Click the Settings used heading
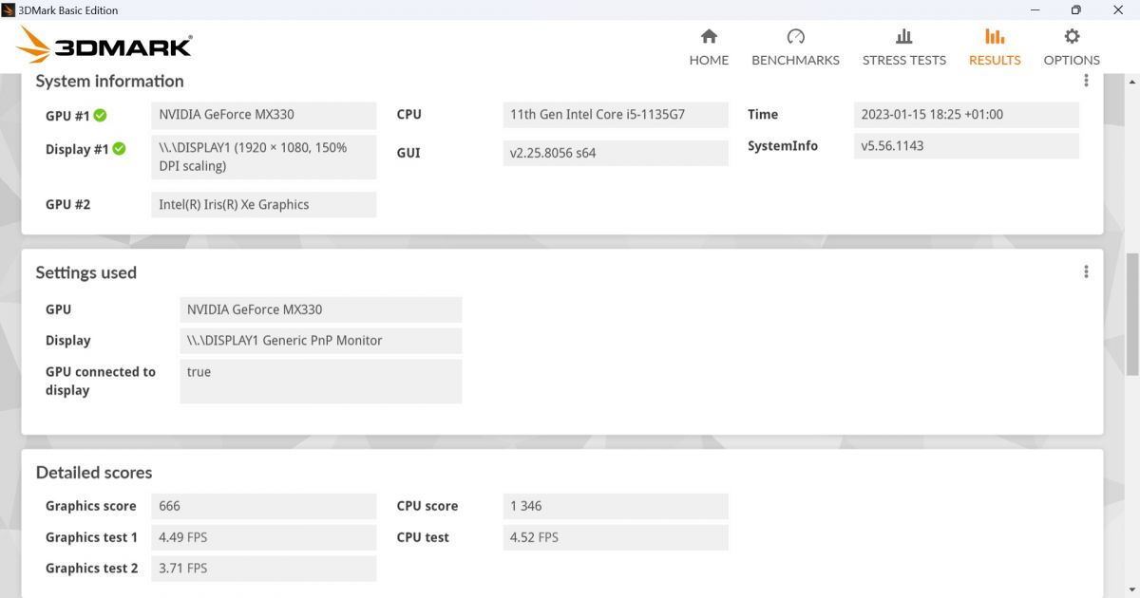Viewport: 1140px width, 598px height. 86,272
